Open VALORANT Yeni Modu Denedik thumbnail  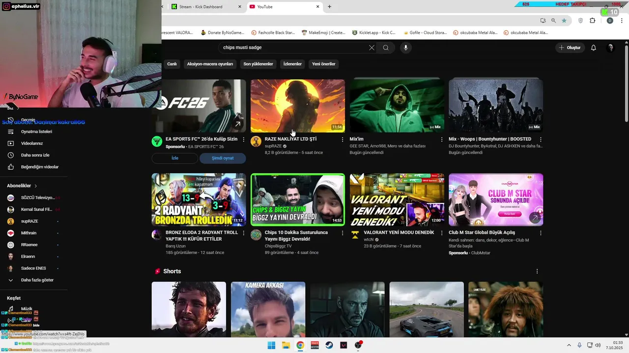pyautogui.click(x=397, y=200)
